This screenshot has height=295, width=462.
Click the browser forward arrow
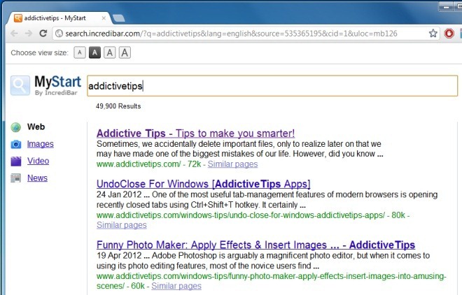pos(29,34)
